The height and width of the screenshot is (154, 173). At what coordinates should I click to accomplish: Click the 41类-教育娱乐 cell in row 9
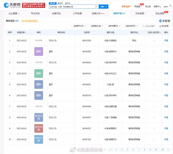click(110, 128)
